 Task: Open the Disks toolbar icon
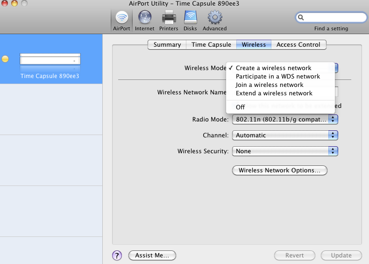point(190,17)
